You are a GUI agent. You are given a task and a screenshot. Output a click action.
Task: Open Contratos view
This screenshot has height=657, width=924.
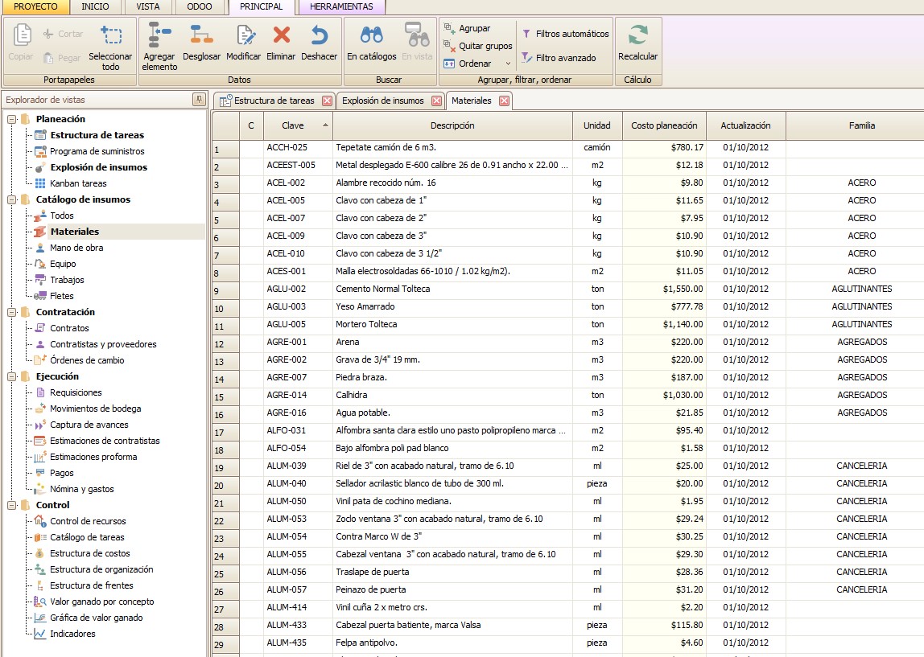pos(69,328)
